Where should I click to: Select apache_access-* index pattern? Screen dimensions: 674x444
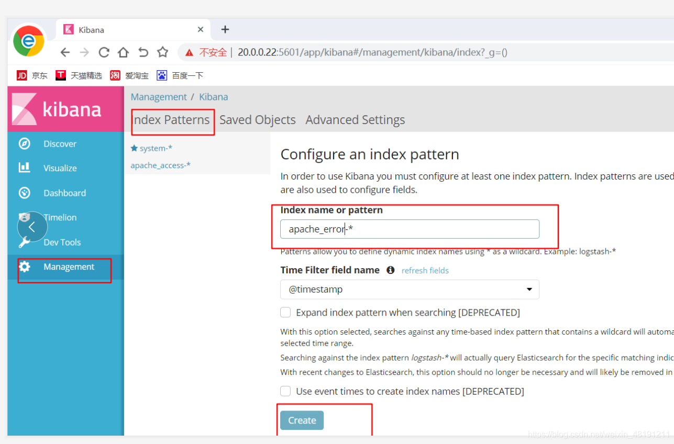160,165
